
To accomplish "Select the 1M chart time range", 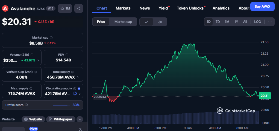I will (227, 22).
